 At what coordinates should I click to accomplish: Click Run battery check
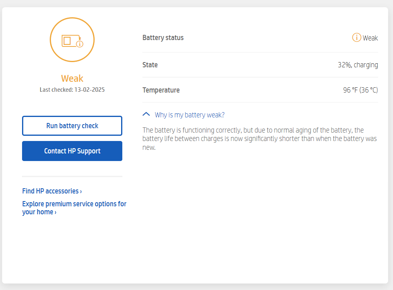tap(72, 126)
